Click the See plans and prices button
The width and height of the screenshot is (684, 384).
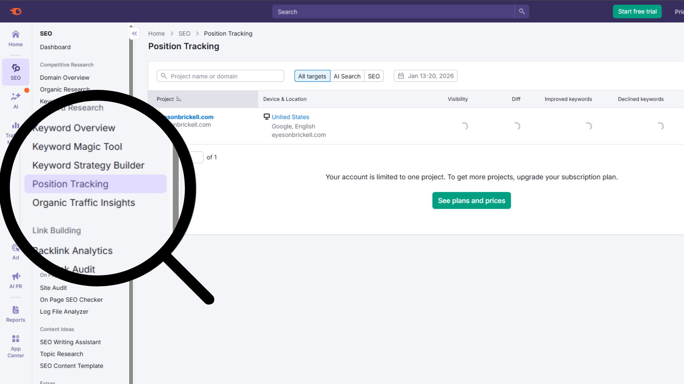point(471,201)
